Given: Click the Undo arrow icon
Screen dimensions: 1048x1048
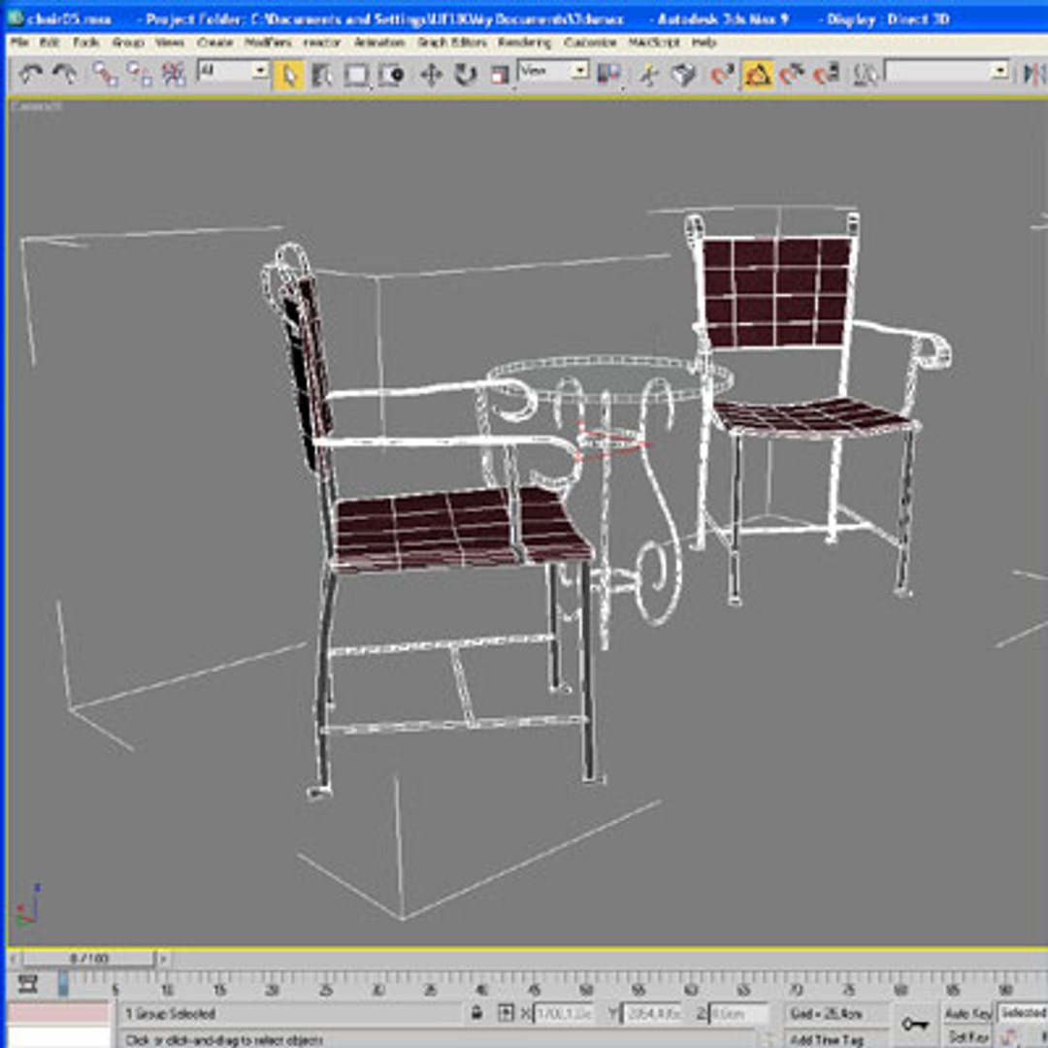Looking at the screenshot, I should [31, 73].
